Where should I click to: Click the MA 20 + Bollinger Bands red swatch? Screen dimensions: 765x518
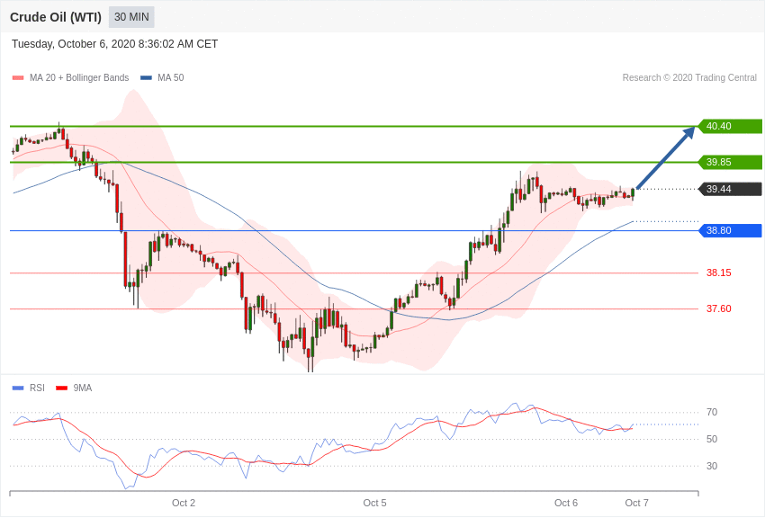pos(18,78)
